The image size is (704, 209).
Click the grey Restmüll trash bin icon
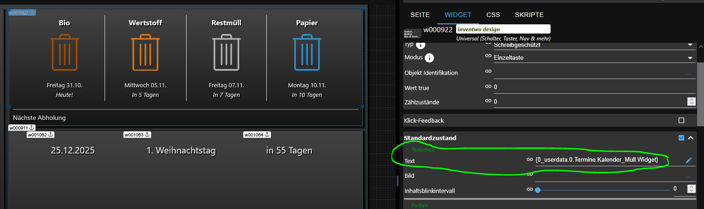tap(226, 52)
